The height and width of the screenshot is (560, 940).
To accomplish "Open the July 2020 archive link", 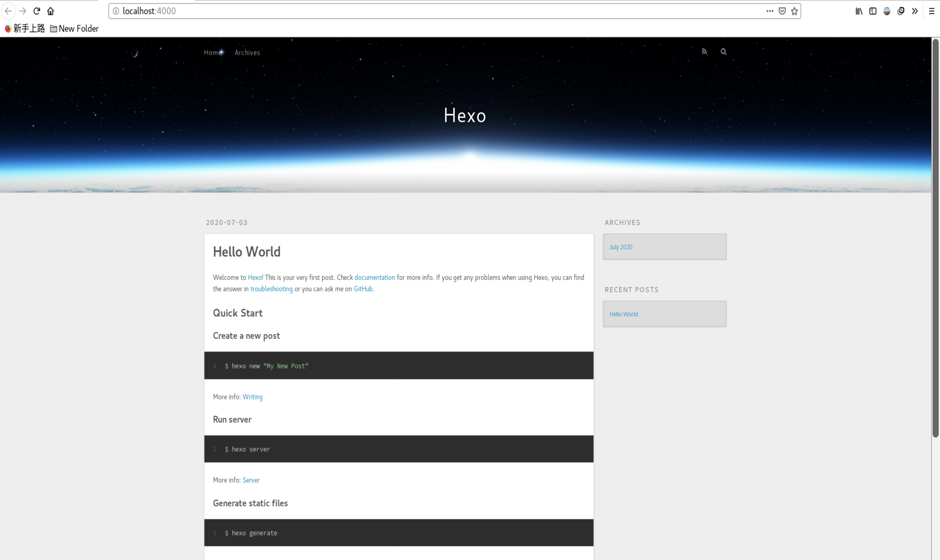I will coord(620,247).
